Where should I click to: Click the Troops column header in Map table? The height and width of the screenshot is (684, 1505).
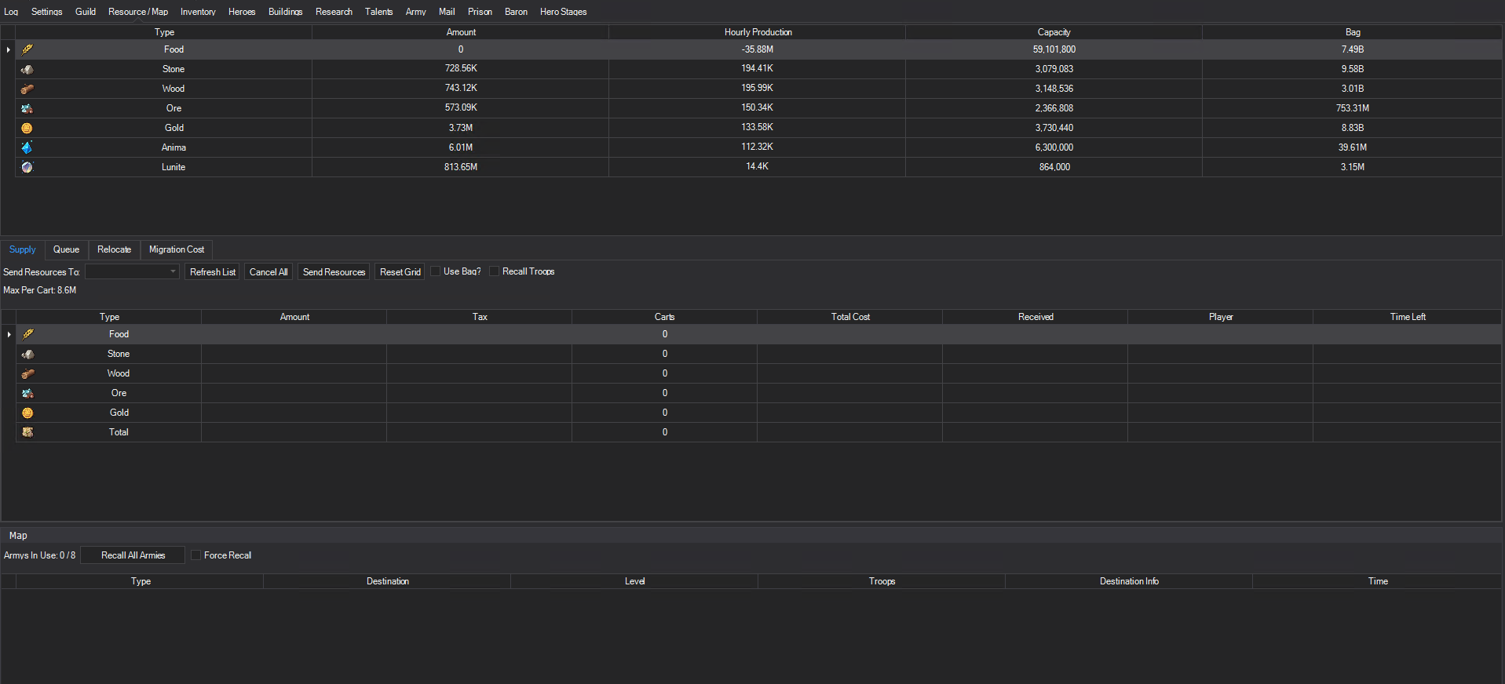(882, 581)
